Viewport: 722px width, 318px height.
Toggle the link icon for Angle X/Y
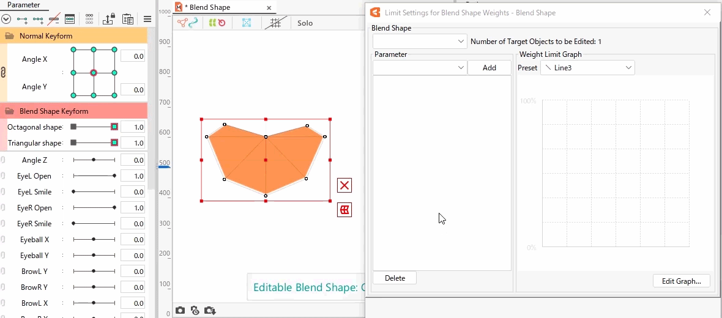coord(3,73)
